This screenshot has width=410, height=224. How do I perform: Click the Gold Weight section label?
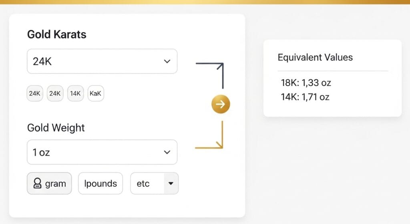[x=56, y=128]
